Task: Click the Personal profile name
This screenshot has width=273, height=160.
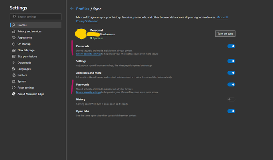Action: point(97,30)
